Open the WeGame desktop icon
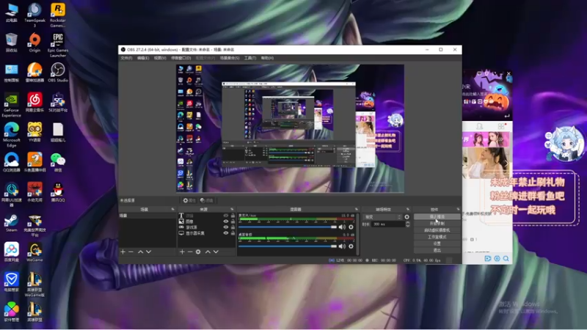This screenshot has height=330, width=587. pos(34,252)
